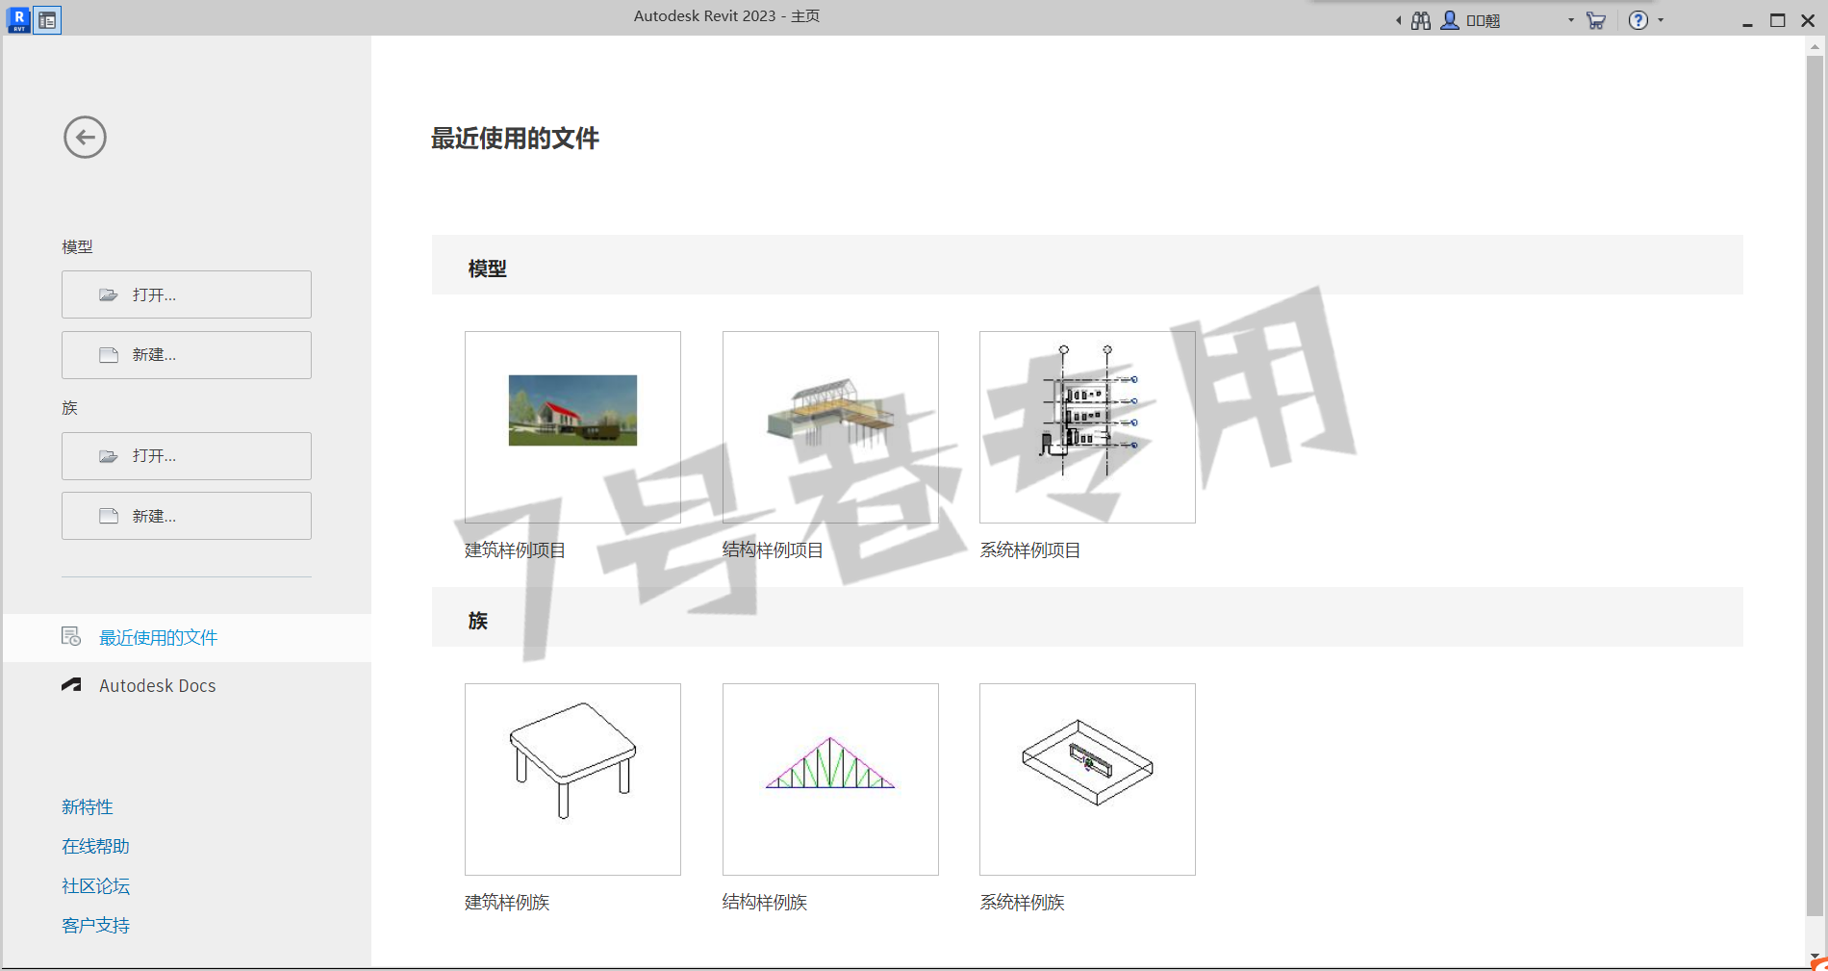Click the Revit application logo icon
The height and width of the screenshot is (971, 1828).
pos(18,19)
